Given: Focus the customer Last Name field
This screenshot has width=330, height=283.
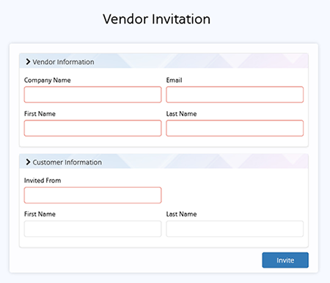Looking at the screenshot, I should pyautogui.click(x=235, y=229).
